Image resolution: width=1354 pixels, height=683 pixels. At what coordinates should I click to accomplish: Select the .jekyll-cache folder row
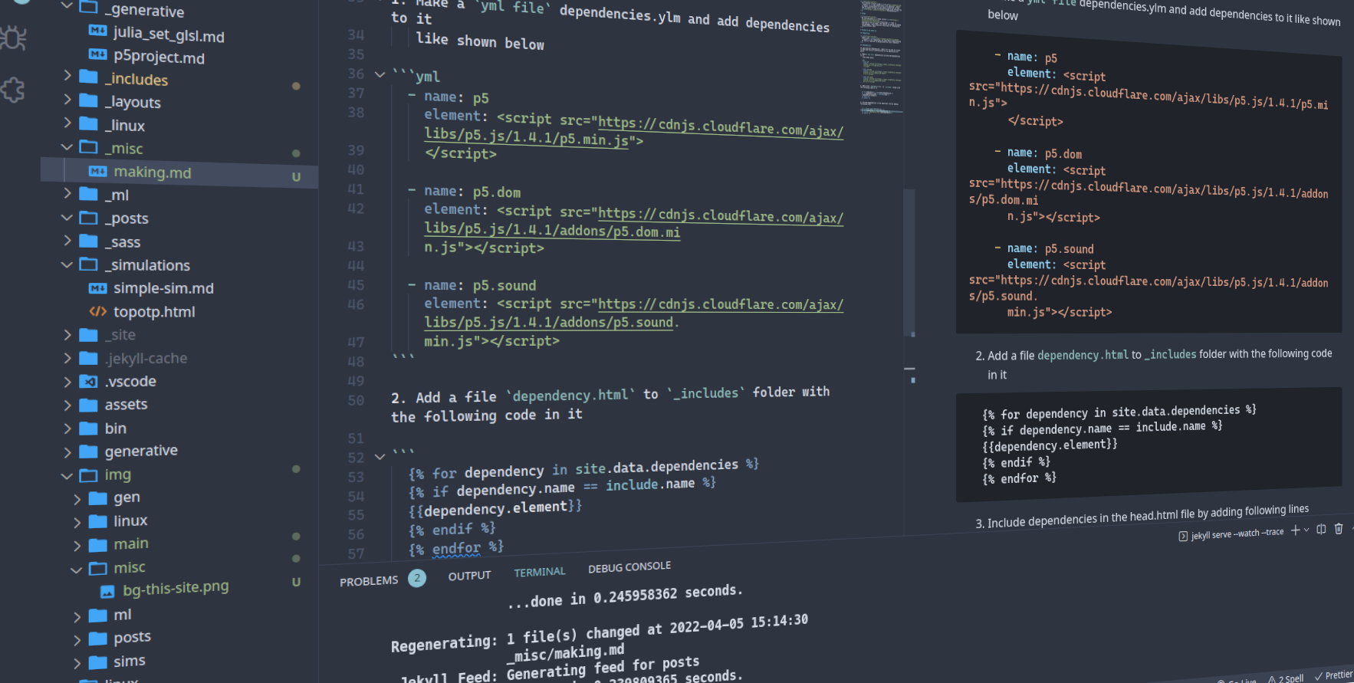[x=179, y=358]
